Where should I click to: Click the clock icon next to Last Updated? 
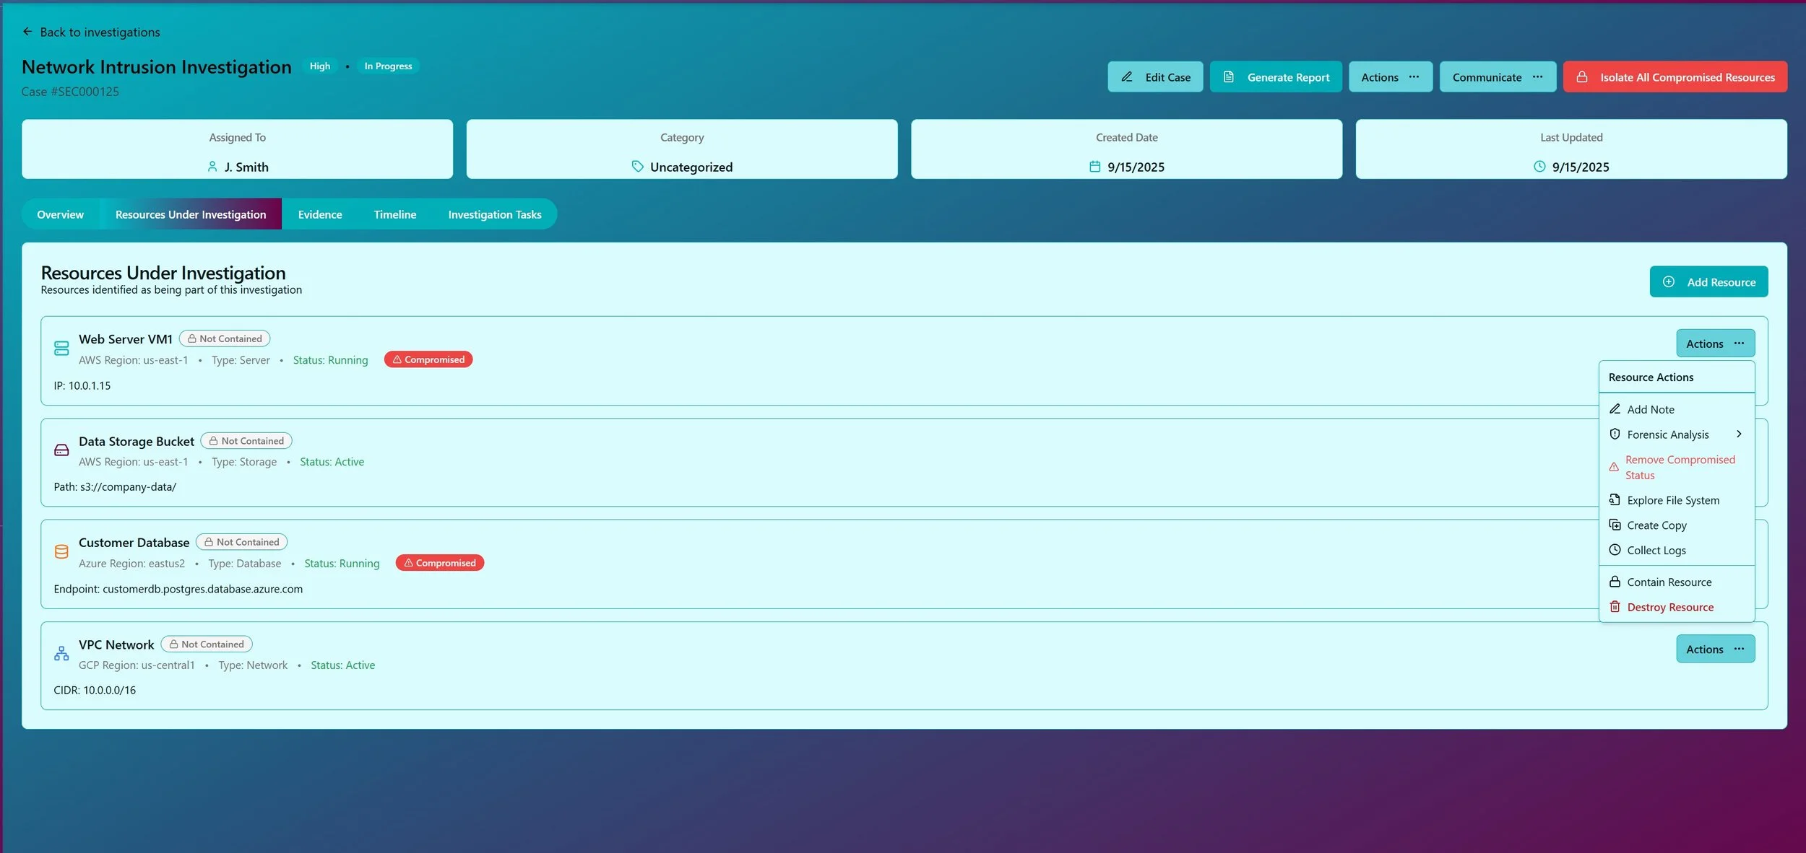[1539, 167]
